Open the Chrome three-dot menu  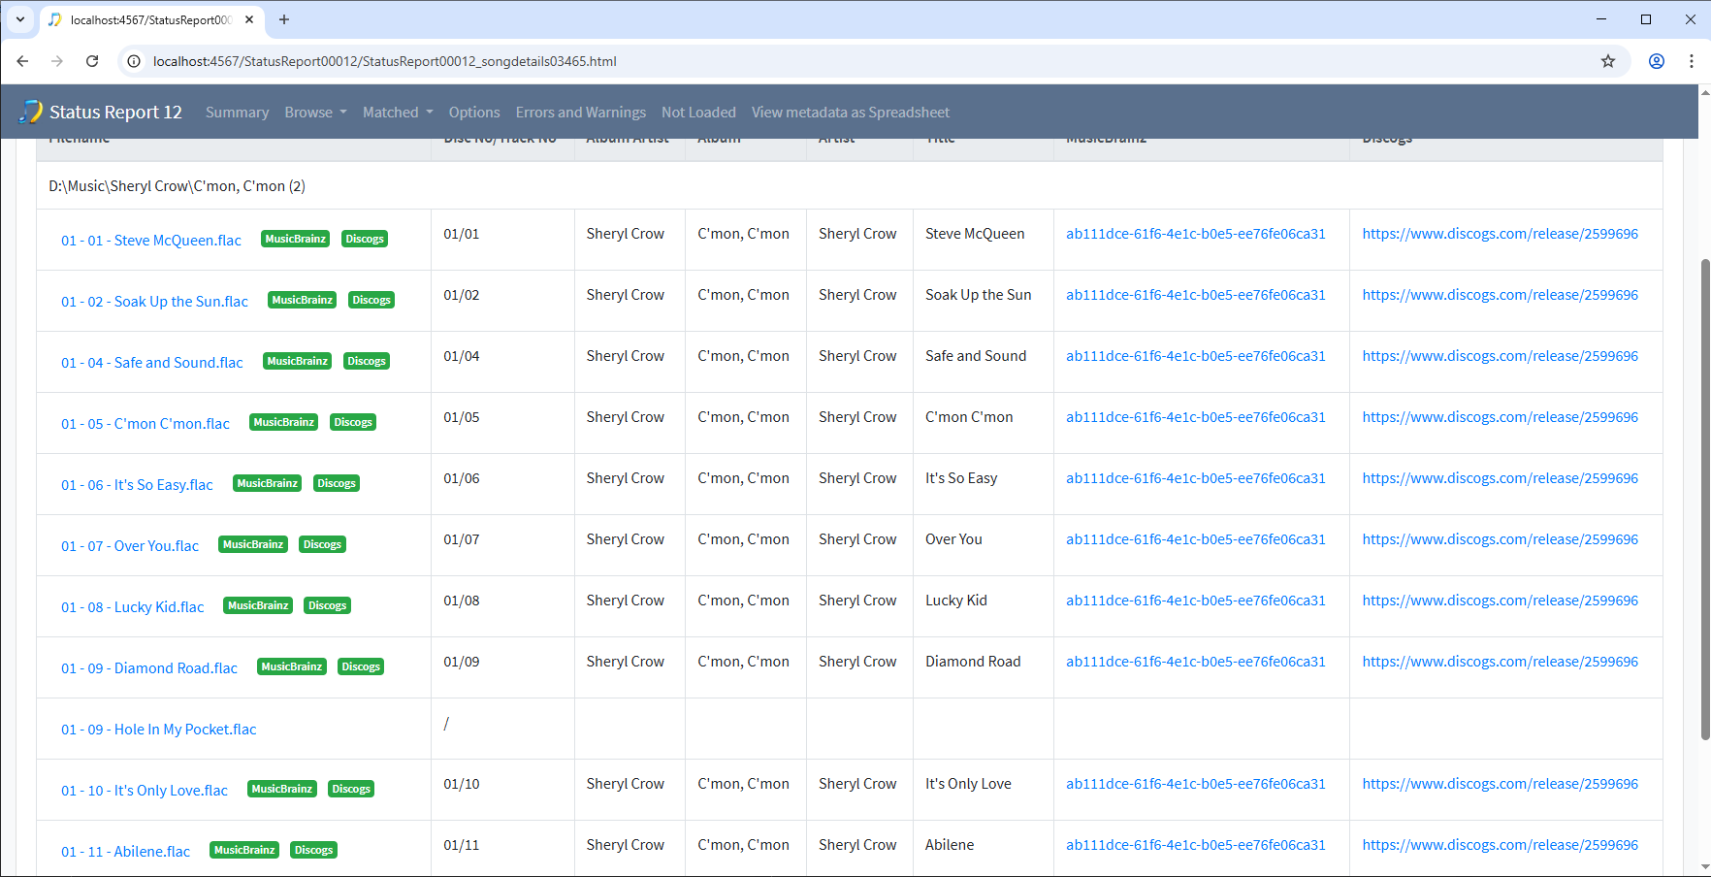tap(1692, 61)
